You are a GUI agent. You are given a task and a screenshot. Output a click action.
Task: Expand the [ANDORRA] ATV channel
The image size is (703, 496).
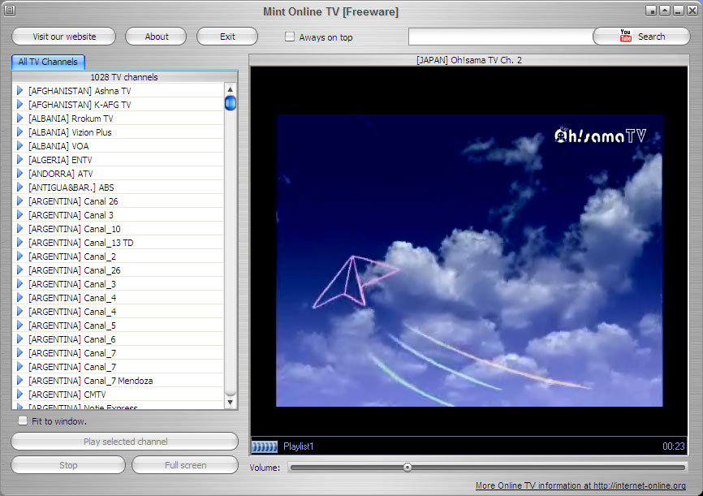(19, 173)
